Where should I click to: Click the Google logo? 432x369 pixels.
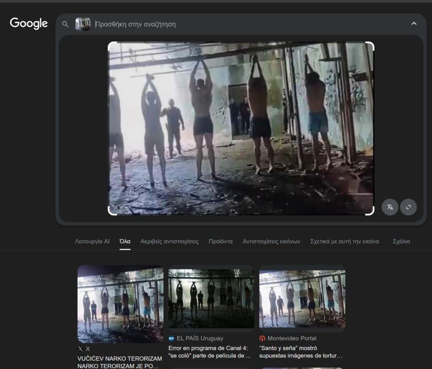coord(29,24)
